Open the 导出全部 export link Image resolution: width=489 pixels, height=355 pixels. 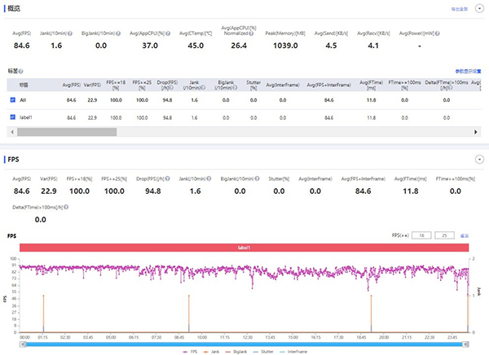click(x=460, y=10)
